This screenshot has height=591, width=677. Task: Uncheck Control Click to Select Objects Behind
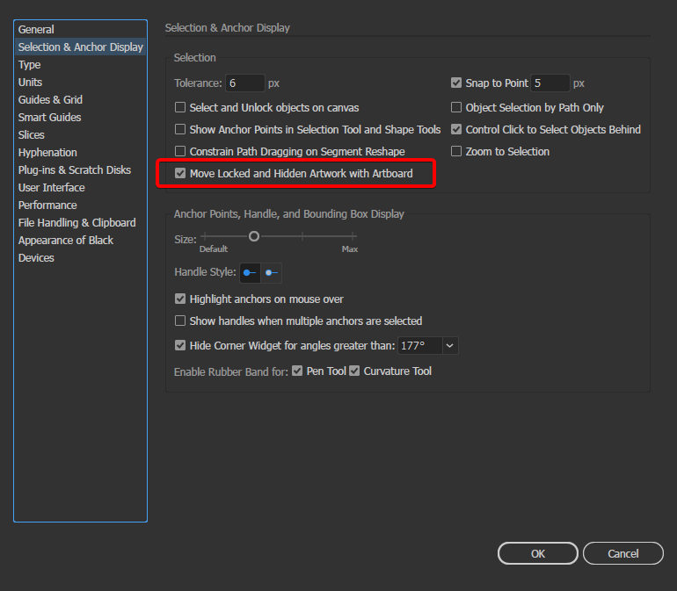tap(456, 129)
